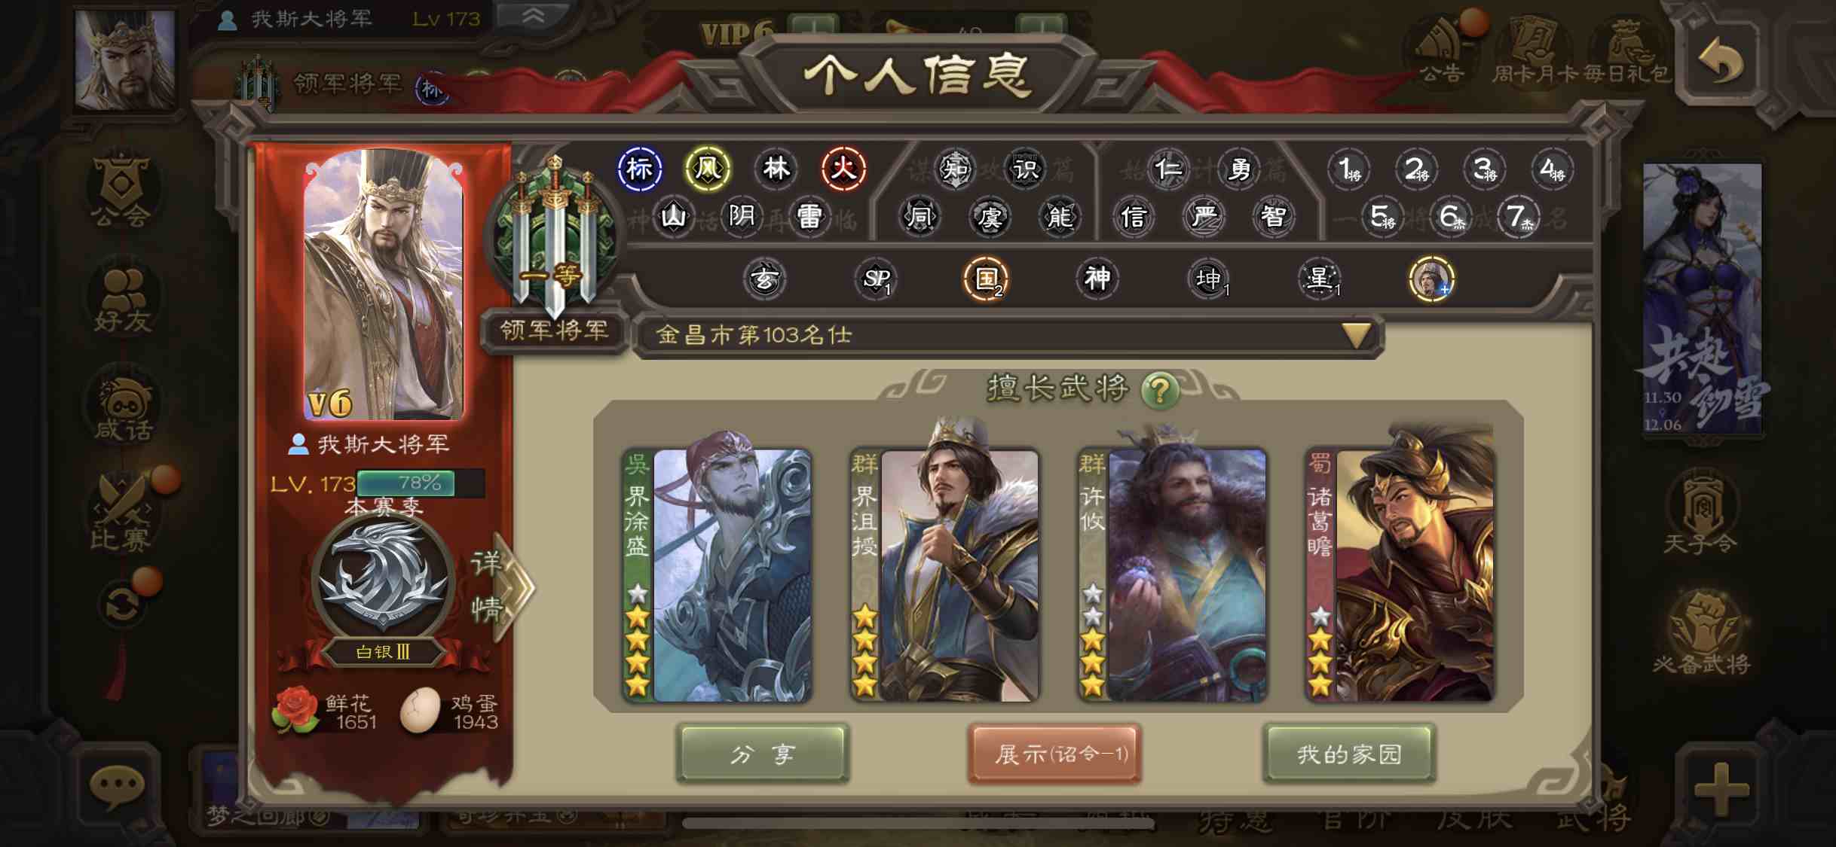This screenshot has width=1836, height=847.
Task: Expand the 金昌市第103名仕 title dropdown
Action: [x=1356, y=335]
